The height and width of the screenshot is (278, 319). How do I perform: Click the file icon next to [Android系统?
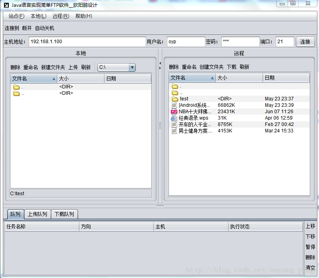pyautogui.click(x=174, y=105)
